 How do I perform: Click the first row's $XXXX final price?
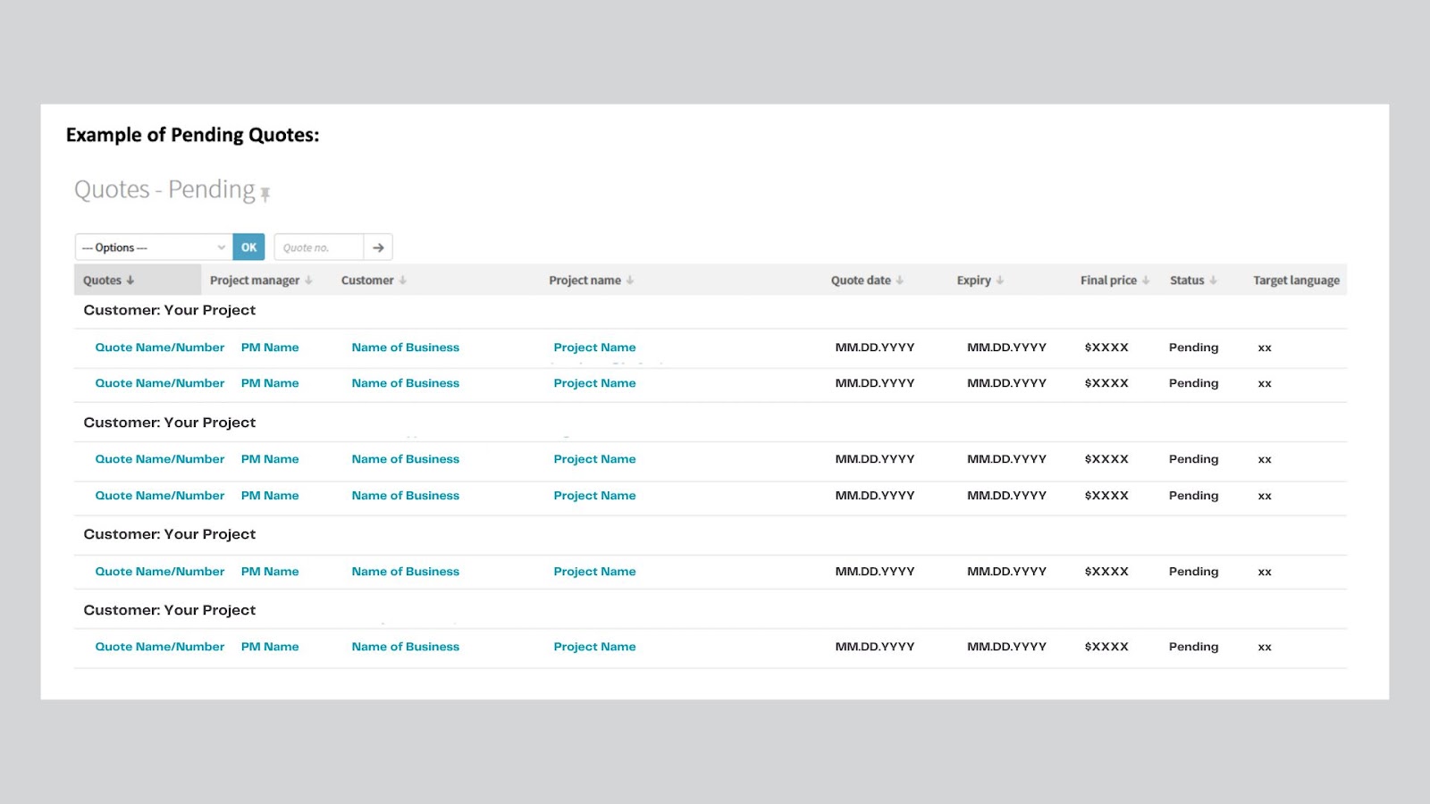[1106, 348]
